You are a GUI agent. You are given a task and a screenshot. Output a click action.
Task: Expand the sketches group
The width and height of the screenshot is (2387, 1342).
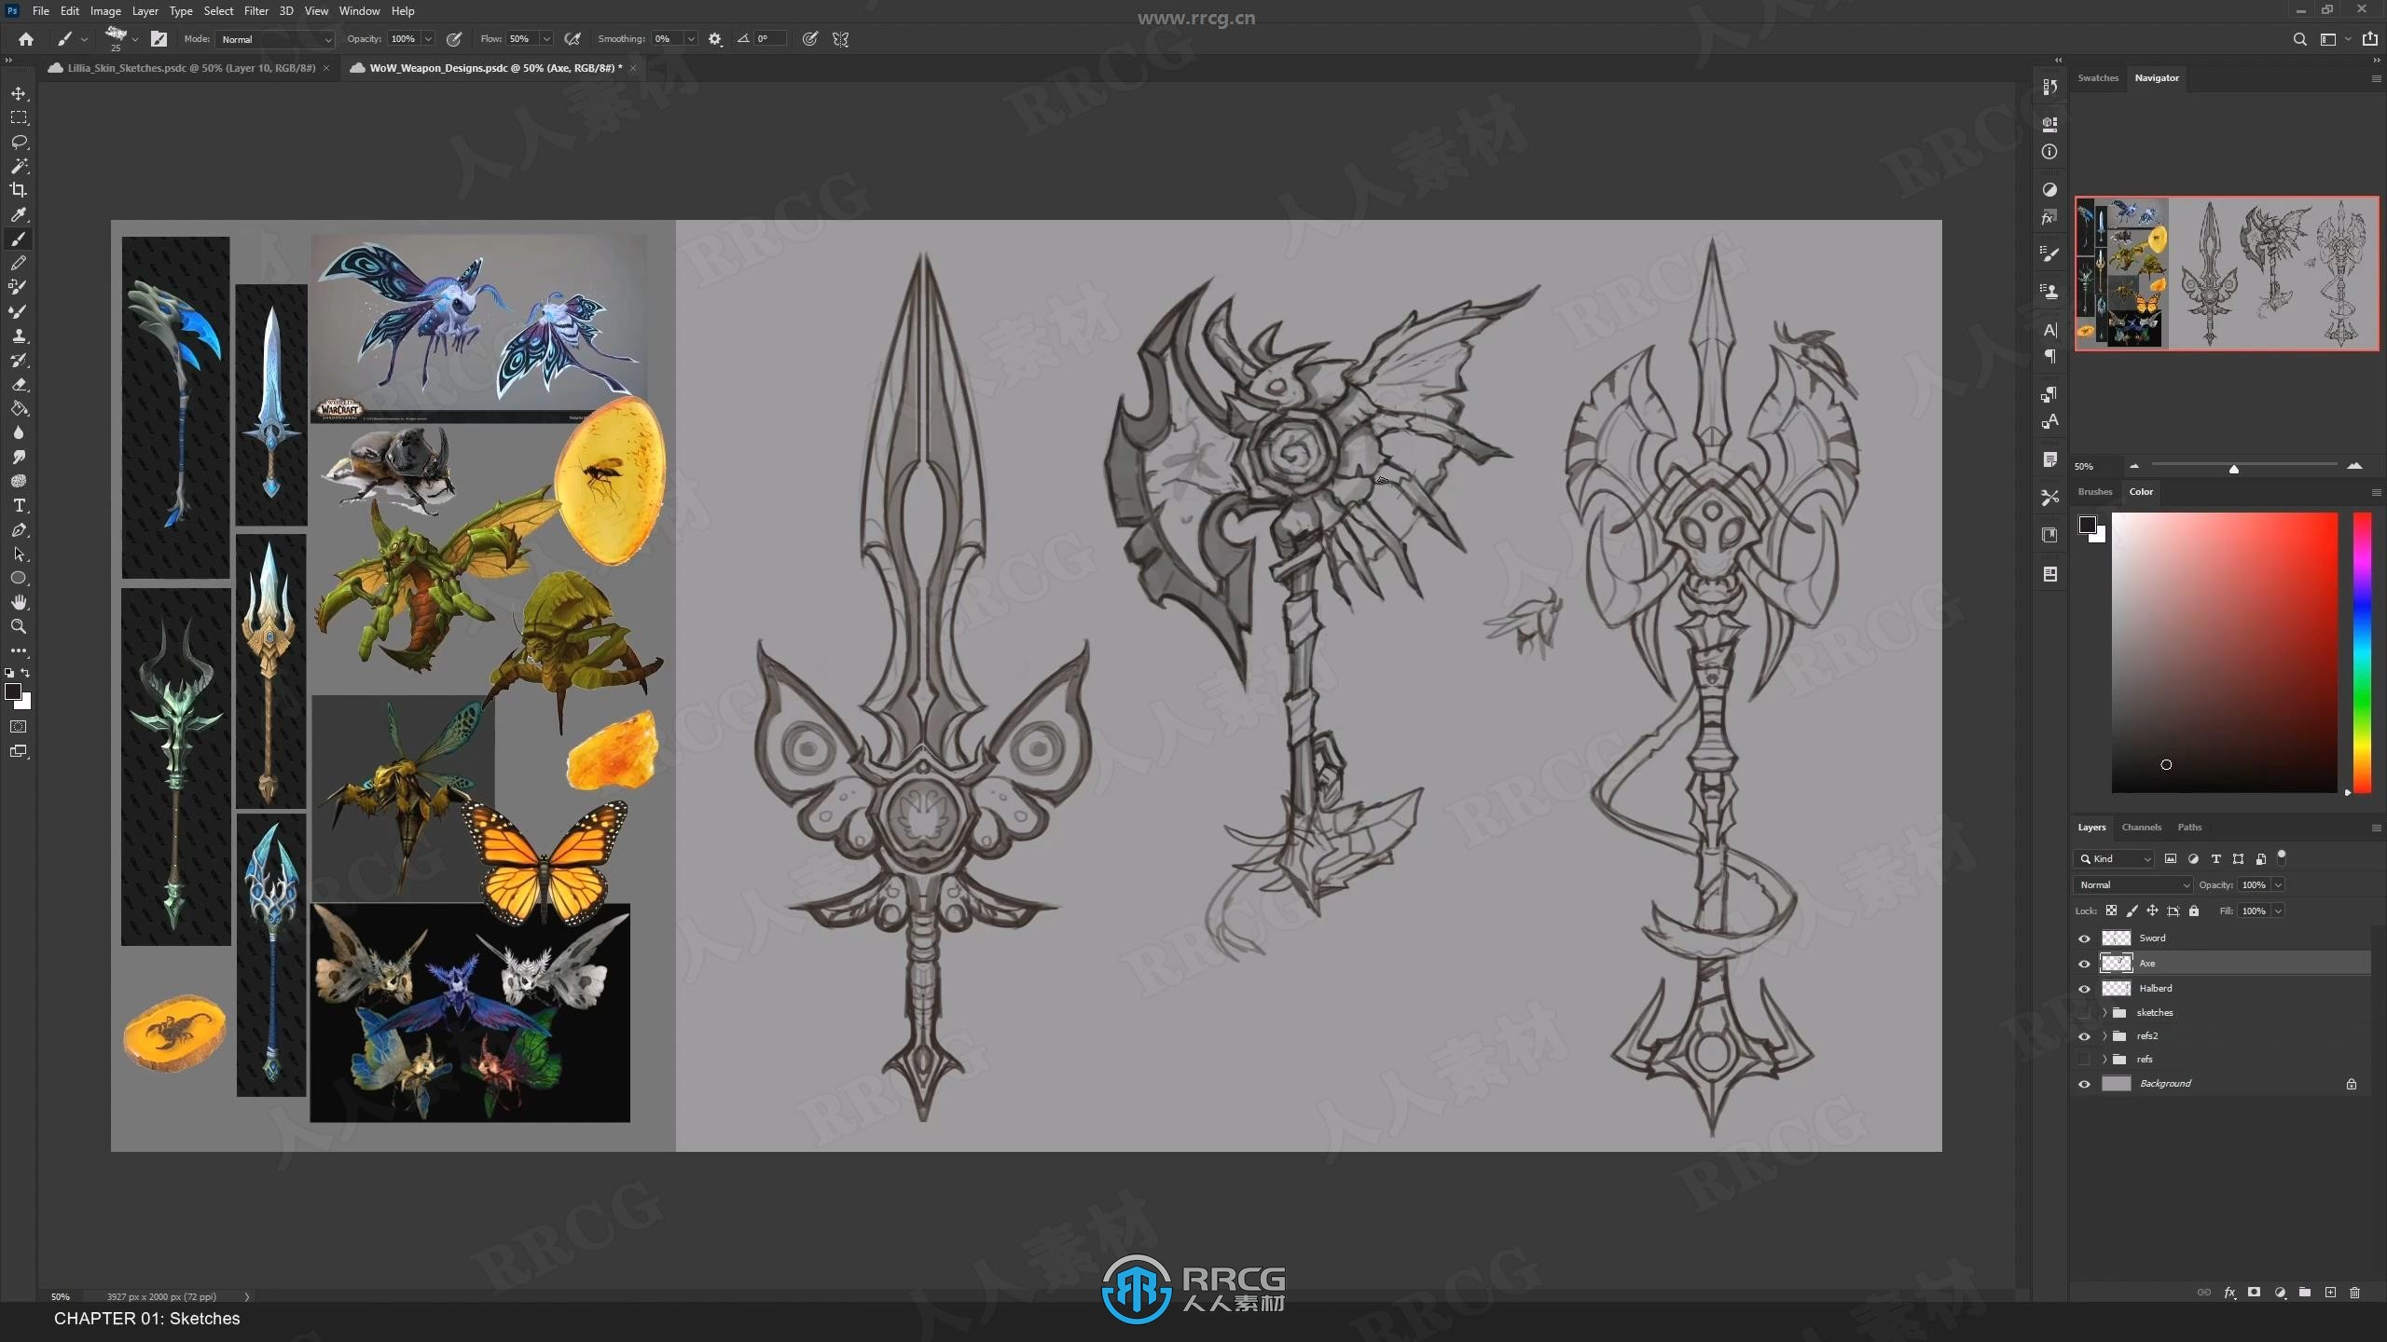click(x=2104, y=1013)
